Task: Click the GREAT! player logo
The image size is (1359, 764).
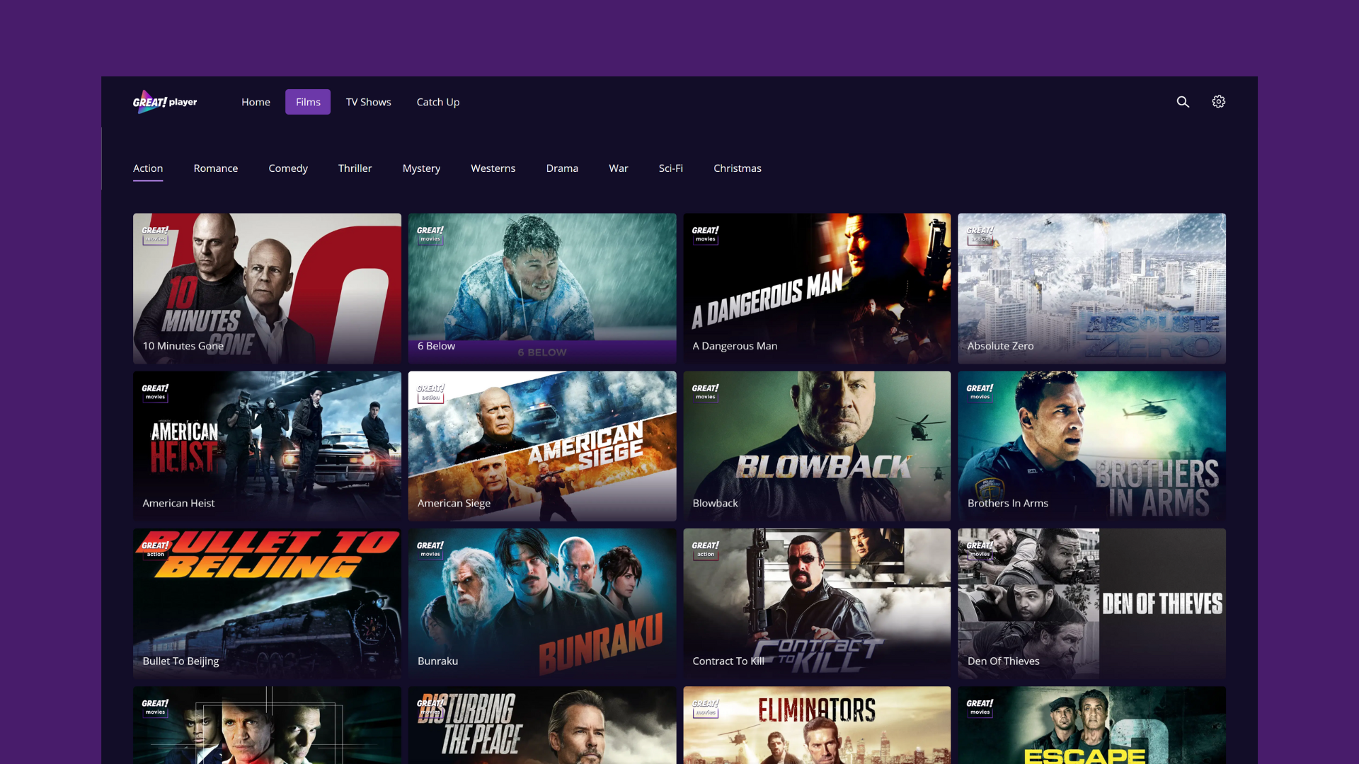Action: [165, 102]
